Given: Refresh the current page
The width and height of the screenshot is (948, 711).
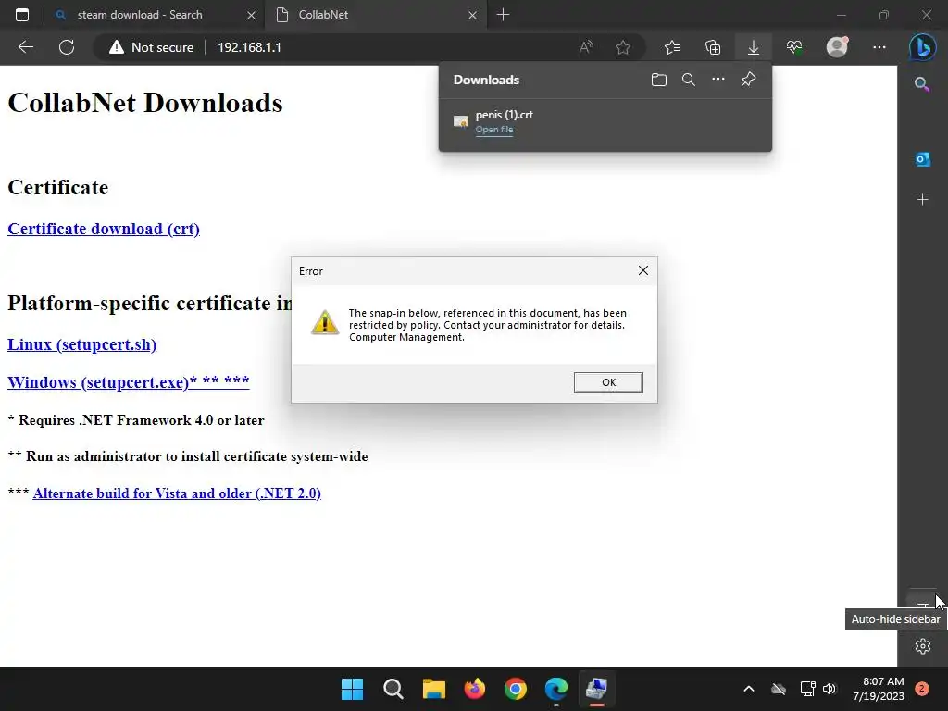Looking at the screenshot, I should pyautogui.click(x=67, y=47).
